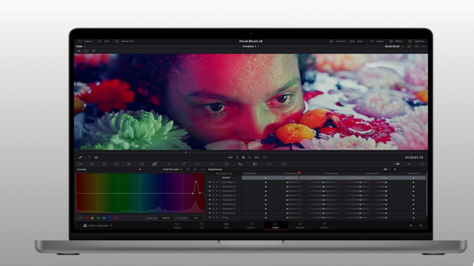Viewport: 474px width, 266px height.
Task: Open the Color Warper palette
Action: pyautogui.click(x=169, y=164)
